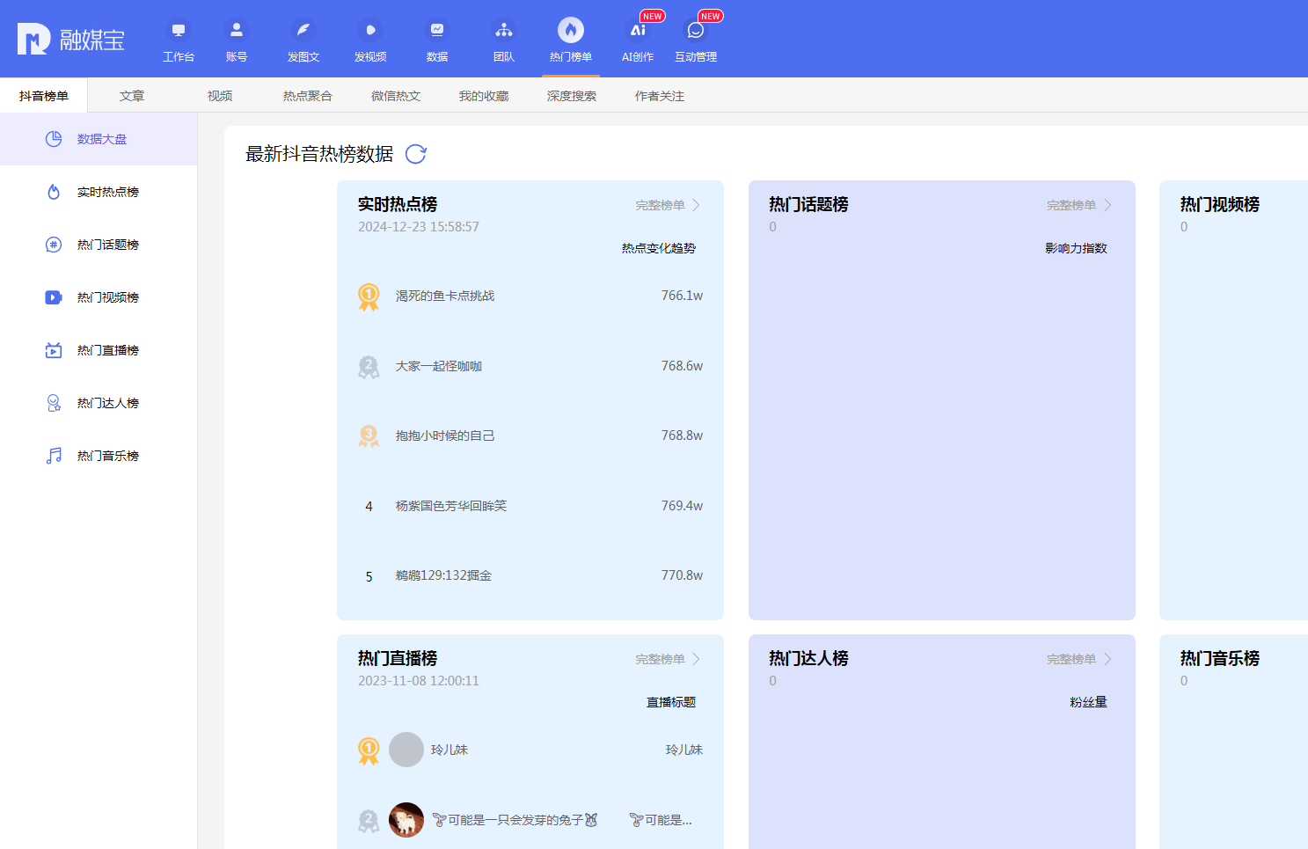Click the timestamp 2023-11-08 12:00:11
Viewport: 1308px width, 849px height.
419,681
